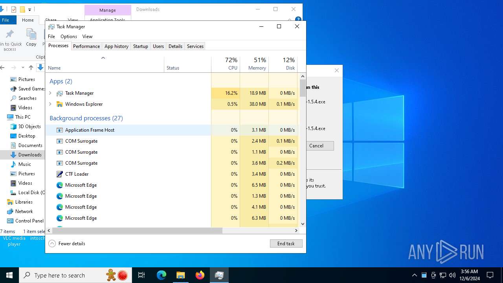Switch to the Services tab
This screenshot has width=503, height=283.
coord(195,46)
